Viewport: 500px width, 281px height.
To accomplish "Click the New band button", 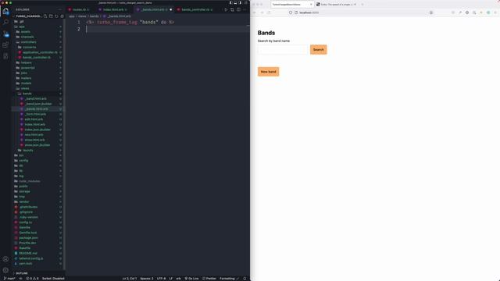I will point(268,72).
